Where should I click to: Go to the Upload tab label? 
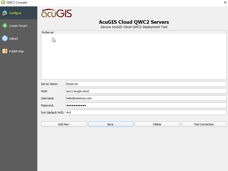pos(14,39)
